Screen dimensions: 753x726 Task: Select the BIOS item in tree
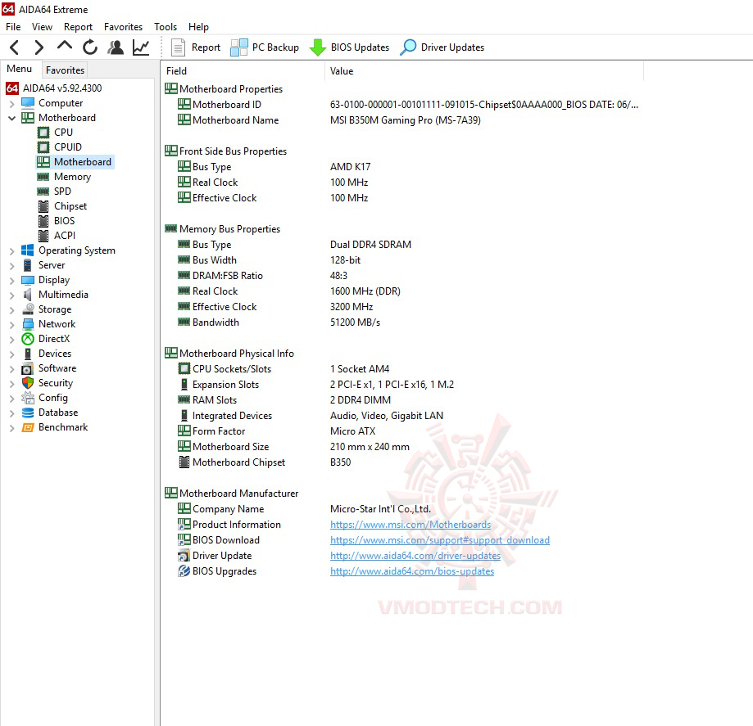pyautogui.click(x=65, y=221)
